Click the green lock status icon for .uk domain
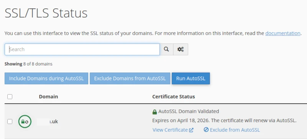This screenshot has height=139, width=307. pos(25,122)
